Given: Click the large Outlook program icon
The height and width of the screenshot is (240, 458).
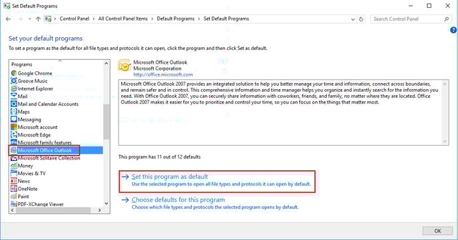Looking at the screenshot, I should (124, 65).
